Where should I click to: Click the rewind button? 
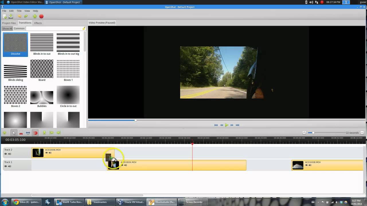[221, 125]
